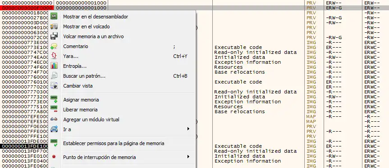Viewport: 389px width, 168px height.
Task: Click the red 00000000000F0000 address cell
Action: (x=27, y=8)
